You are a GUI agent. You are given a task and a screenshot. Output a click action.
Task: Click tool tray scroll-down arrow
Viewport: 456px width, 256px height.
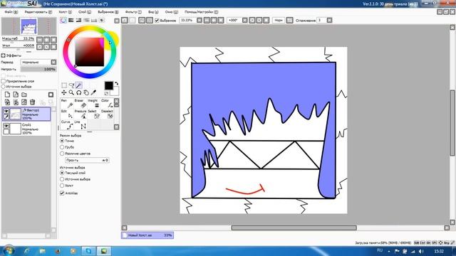pyautogui.click(x=116, y=127)
